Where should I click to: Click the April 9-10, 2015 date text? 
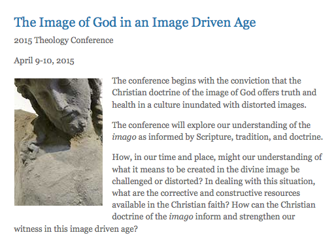click(x=44, y=61)
